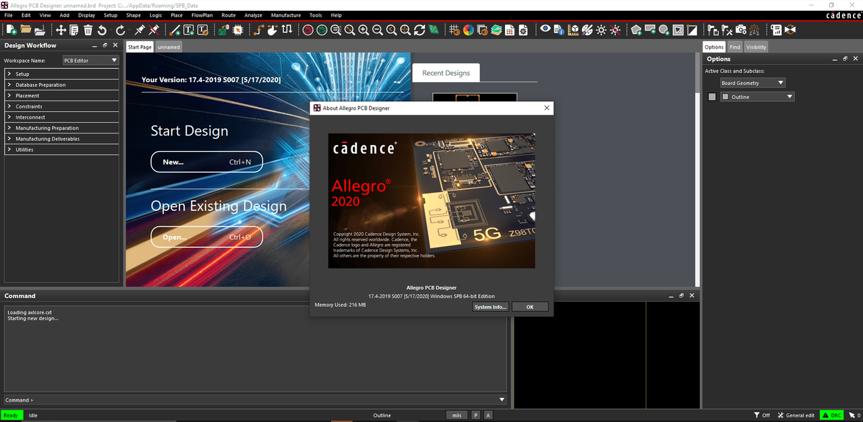Click the General edit mode button
Screen dimensions: 863x422
(796, 415)
